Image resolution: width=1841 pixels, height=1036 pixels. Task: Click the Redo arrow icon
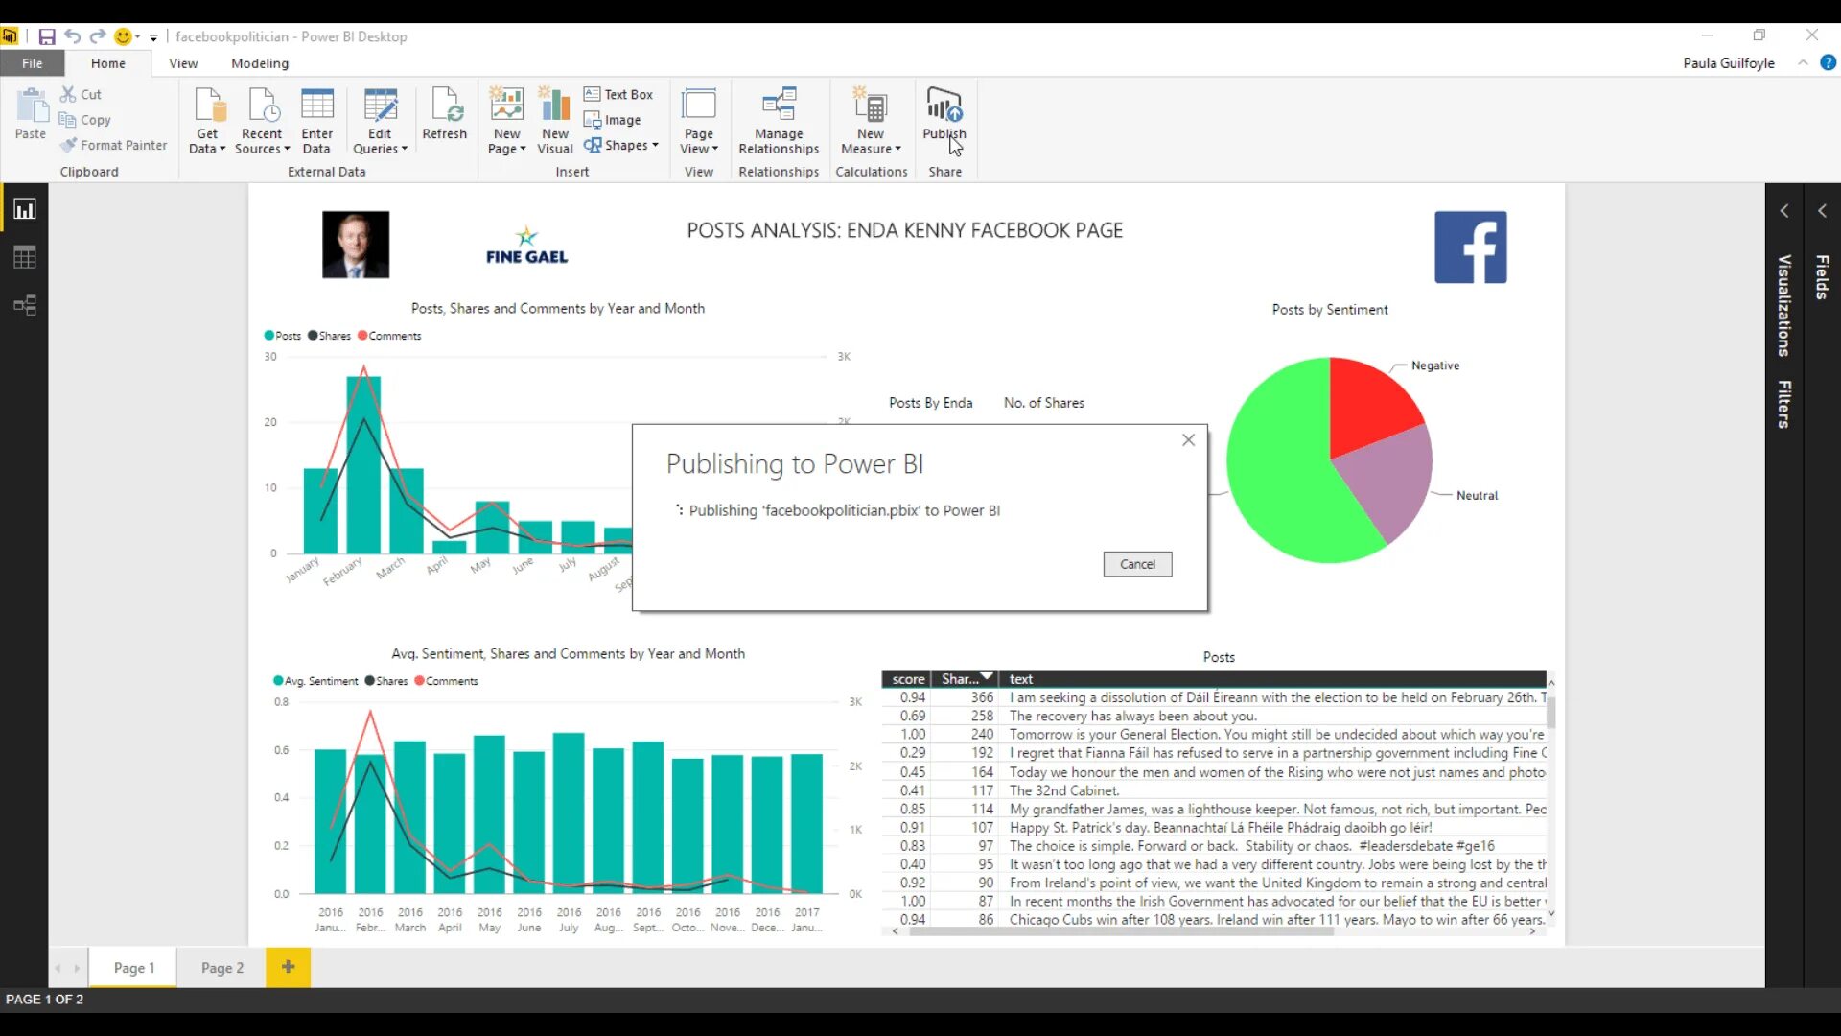[98, 36]
